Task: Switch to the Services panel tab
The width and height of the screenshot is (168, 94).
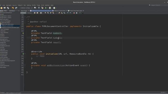Action: tap(12, 11)
